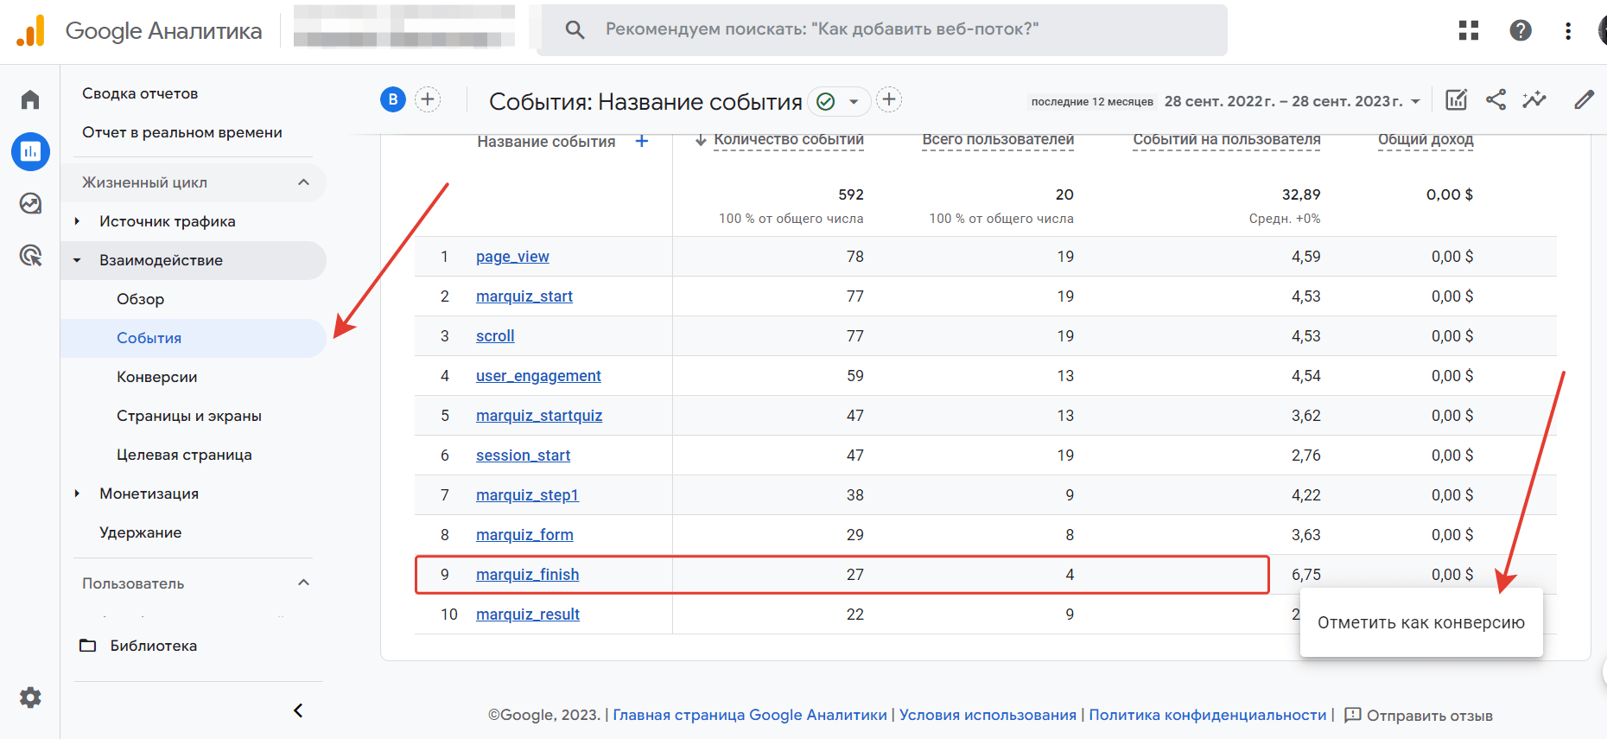The height and width of the screenshot is (739, 1607).
Task: Open the Explore icon in left rail
Action: [x=30, y=203]
